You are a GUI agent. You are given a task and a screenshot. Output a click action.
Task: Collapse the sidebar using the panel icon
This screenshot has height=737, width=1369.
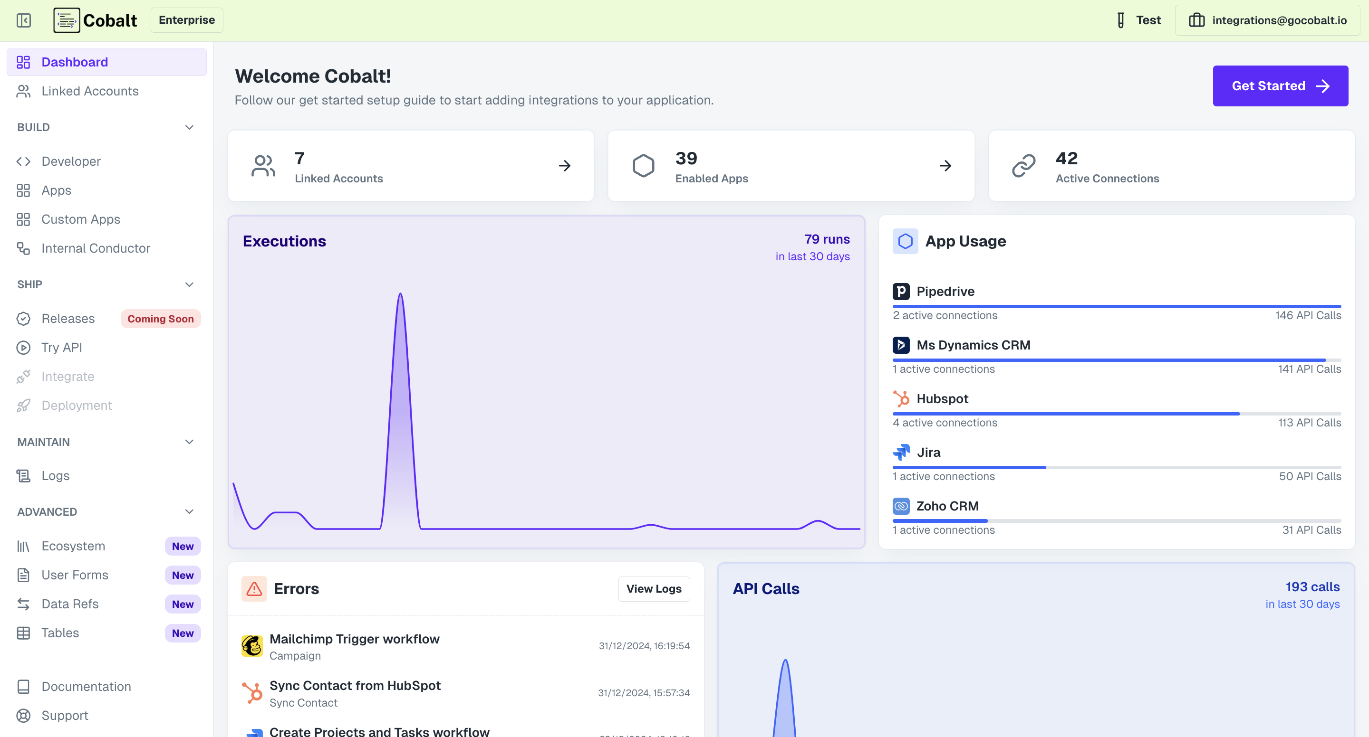click(x=23, y=20)
